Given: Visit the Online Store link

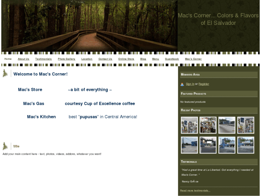Looking at the screenshot, I should coord(126,59).
